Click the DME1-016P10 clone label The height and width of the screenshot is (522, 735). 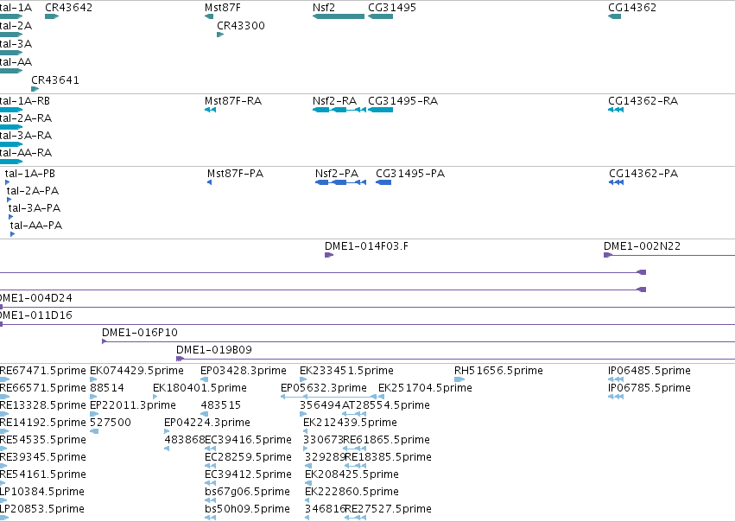coord(140,333)
